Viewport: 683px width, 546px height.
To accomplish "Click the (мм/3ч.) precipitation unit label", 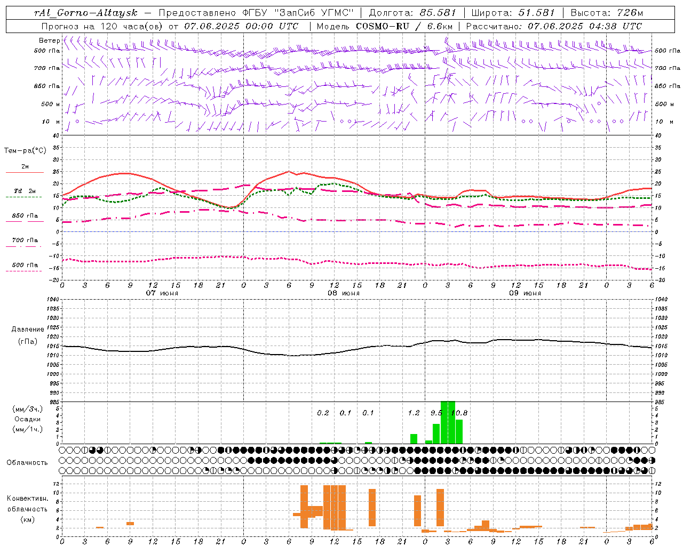I will click(x=28, y=409).
